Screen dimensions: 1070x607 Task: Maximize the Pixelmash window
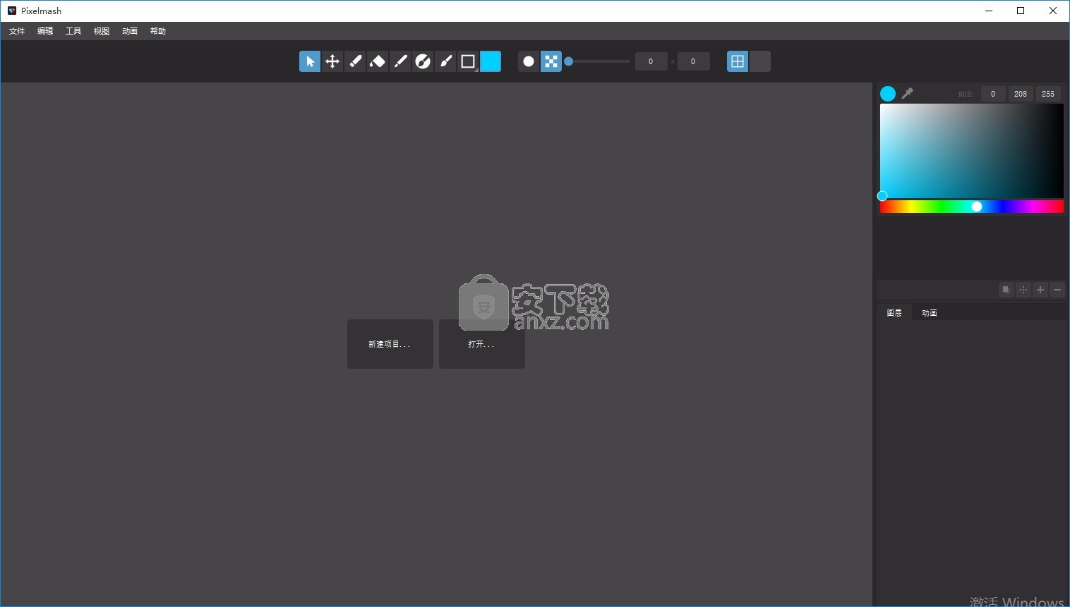coord(1021,11)
